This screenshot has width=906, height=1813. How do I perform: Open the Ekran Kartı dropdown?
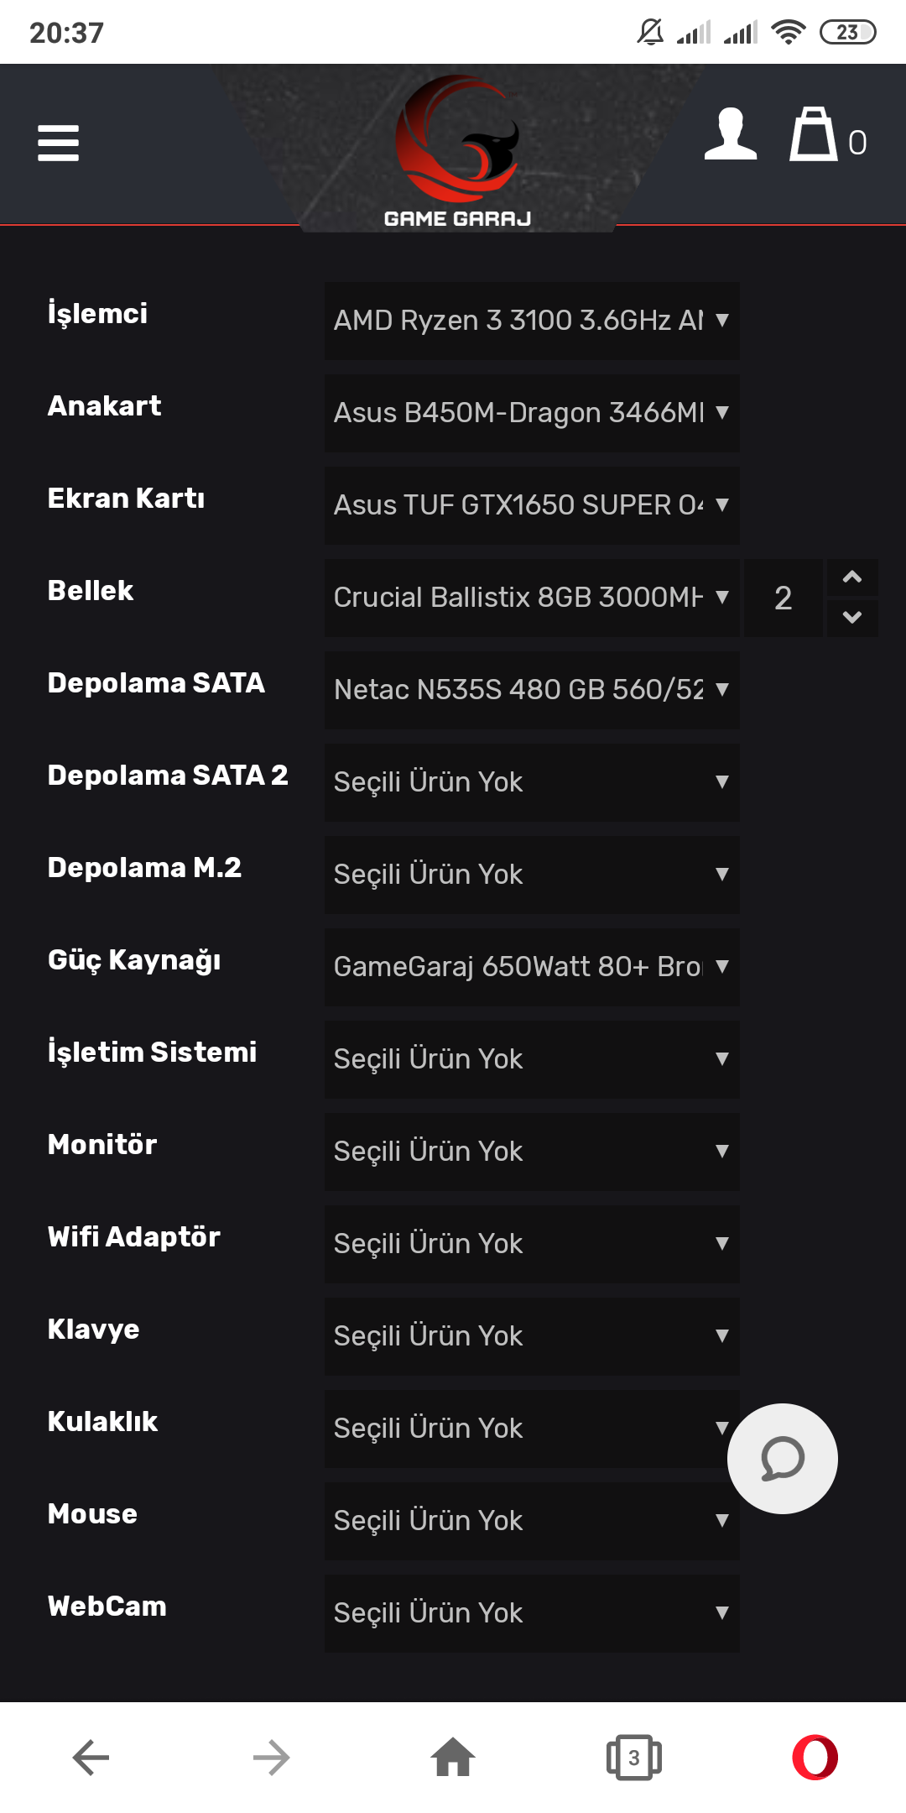532,505
